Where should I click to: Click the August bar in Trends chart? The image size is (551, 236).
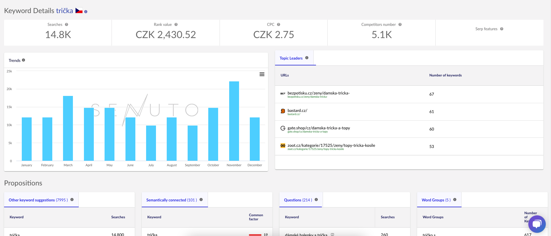pyautogui.click(x=172, y=139)
